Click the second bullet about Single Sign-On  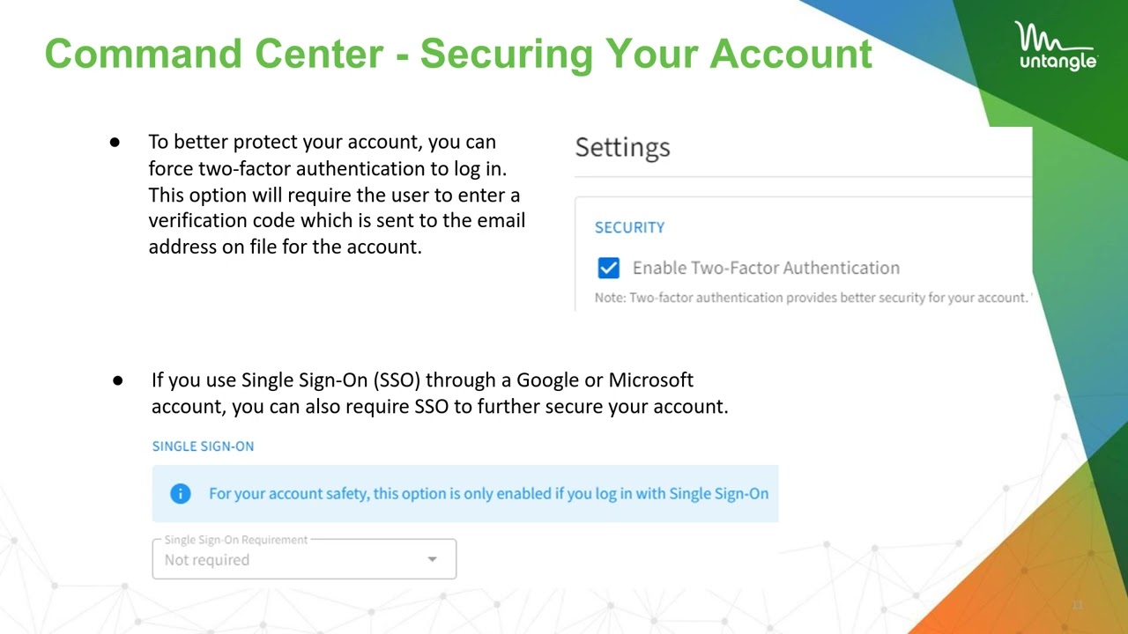(x=440, y=394)
